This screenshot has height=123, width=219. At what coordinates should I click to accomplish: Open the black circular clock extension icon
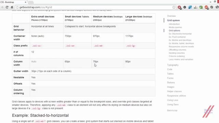coord(212,7)
